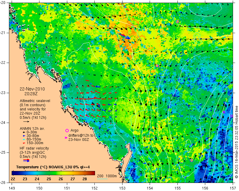The image size is (239, 191).
Task: Click the cyan 80-150m arrow legend symbol
Action: tap(24, 139)
